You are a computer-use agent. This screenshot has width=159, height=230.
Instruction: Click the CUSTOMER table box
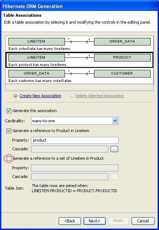click(x=122, y=74)
